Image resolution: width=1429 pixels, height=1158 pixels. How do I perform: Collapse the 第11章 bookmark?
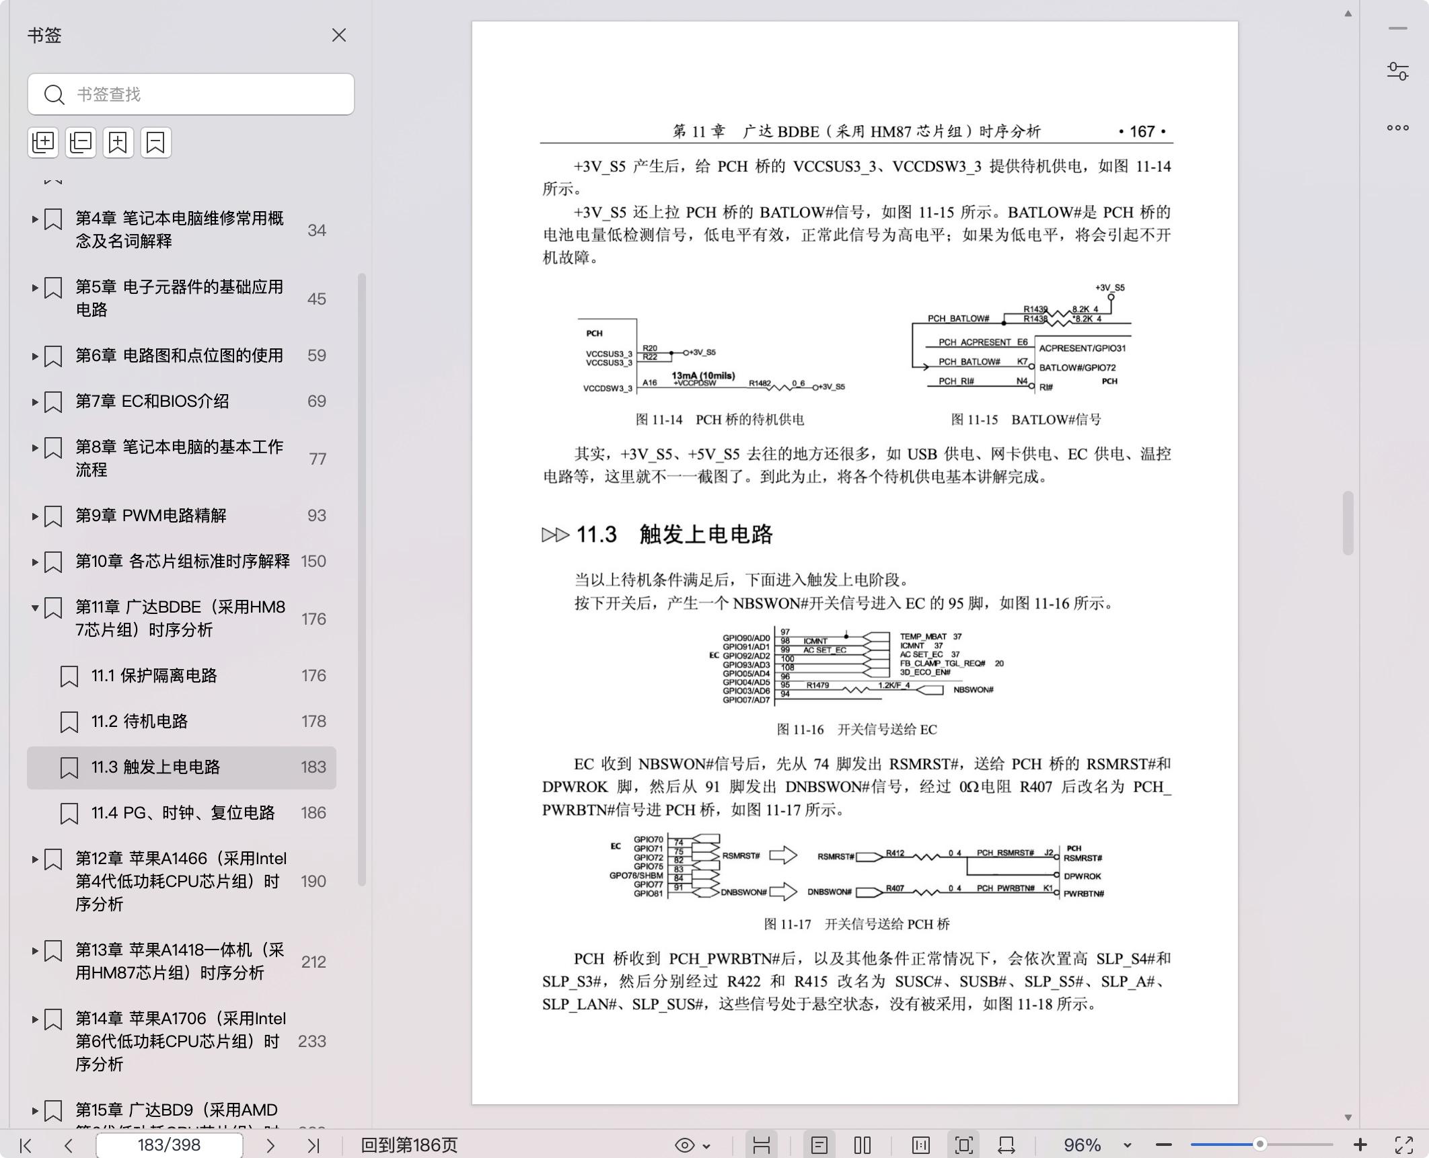[34, 607]
